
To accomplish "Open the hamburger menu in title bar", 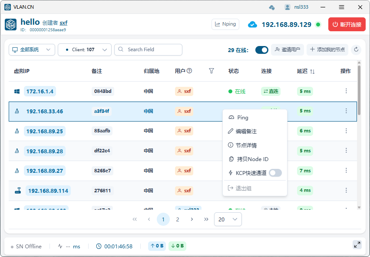I will tap(341, 7).
